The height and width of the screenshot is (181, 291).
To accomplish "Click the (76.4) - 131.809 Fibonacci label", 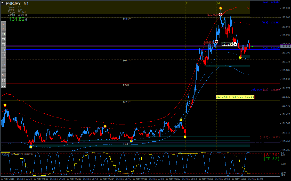I will pos(271,48).
